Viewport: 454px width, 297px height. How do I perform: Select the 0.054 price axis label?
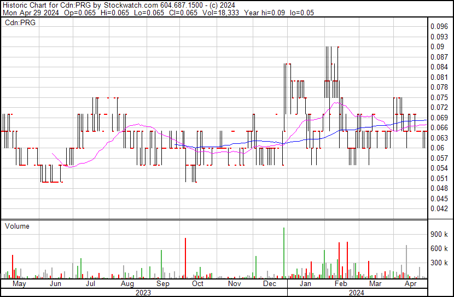[x=439, y=168]
